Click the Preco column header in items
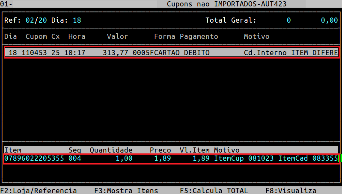 [x=161, y=150]
